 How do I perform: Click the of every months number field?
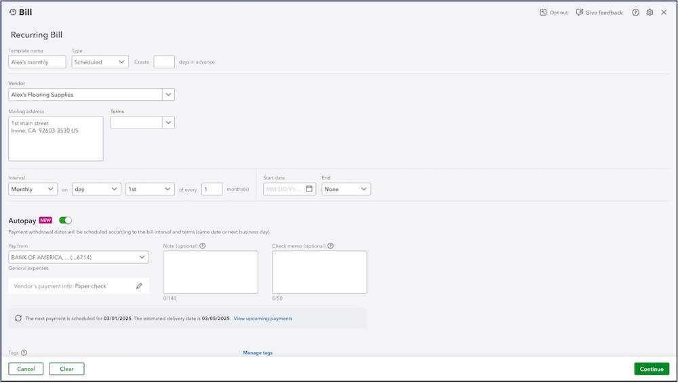tap(212, 189)
